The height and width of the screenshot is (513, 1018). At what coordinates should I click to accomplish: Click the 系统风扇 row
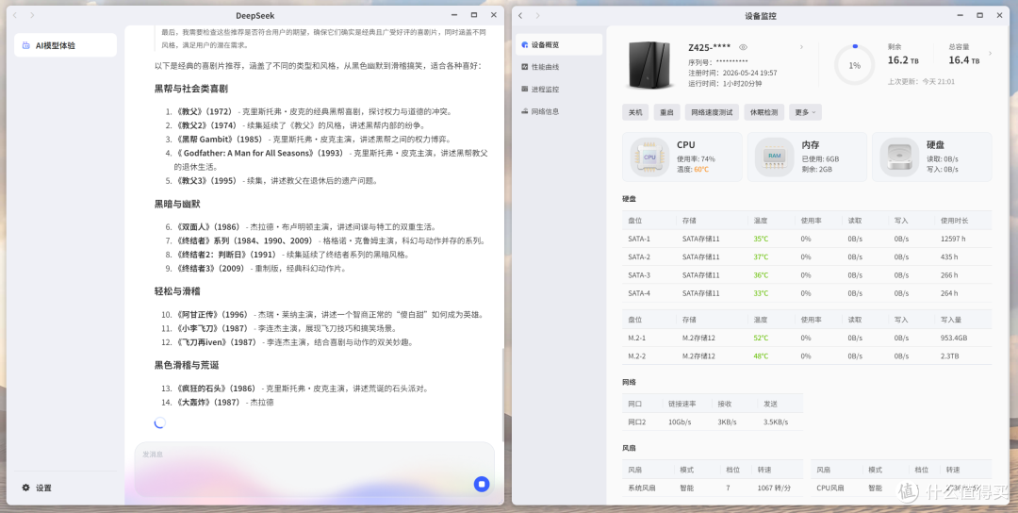[x=713, y=488]
